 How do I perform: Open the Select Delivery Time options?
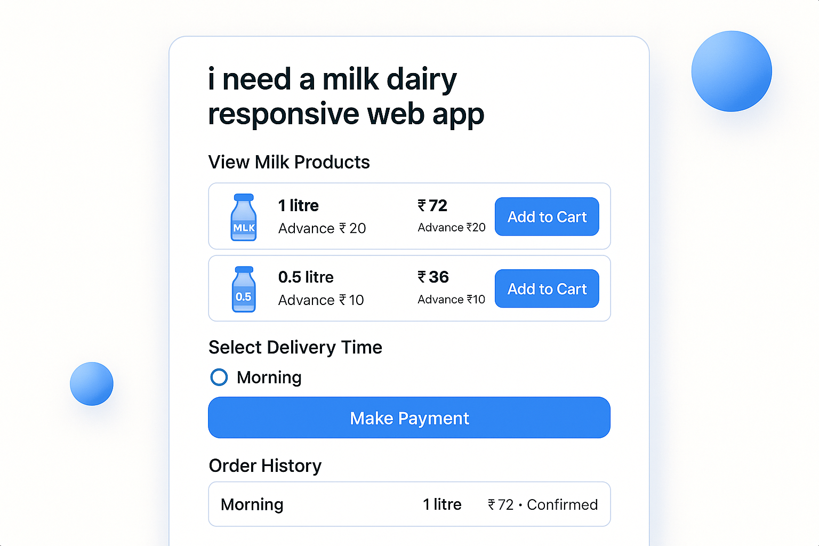tap(295, 347)
